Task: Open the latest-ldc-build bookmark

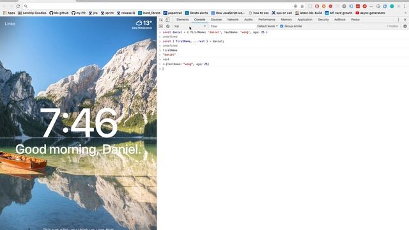Action: 309,13
